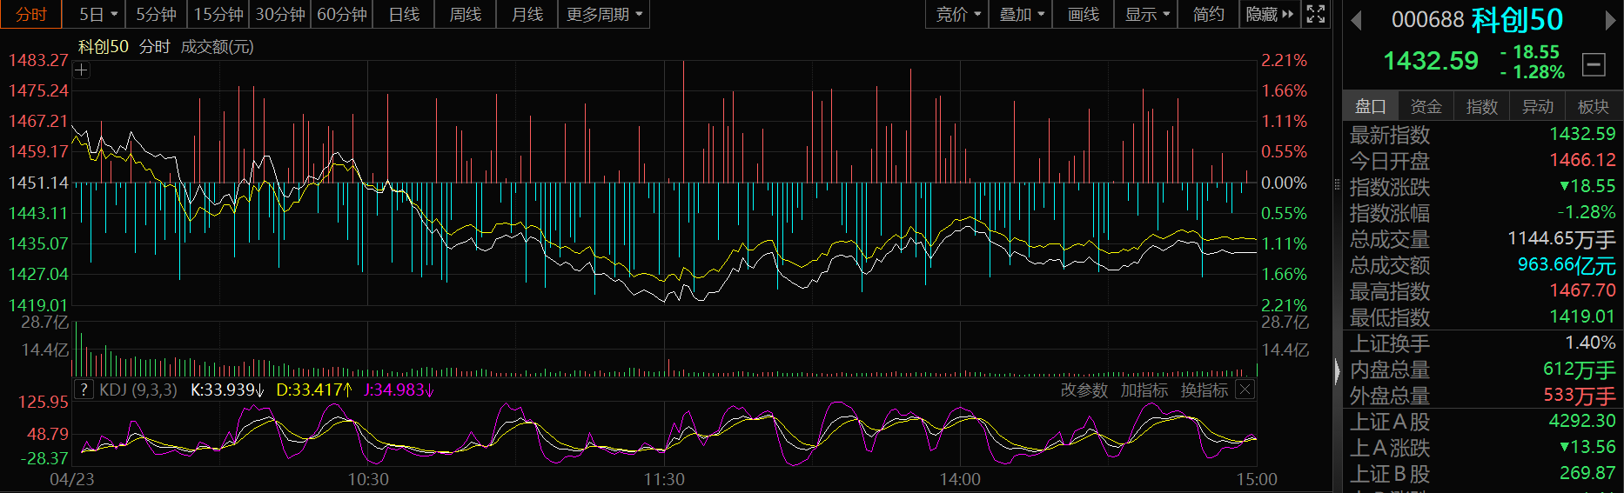Select the 资金 tab in side panel
The image size is (1624, 493).
click(x=1426, y=106)
